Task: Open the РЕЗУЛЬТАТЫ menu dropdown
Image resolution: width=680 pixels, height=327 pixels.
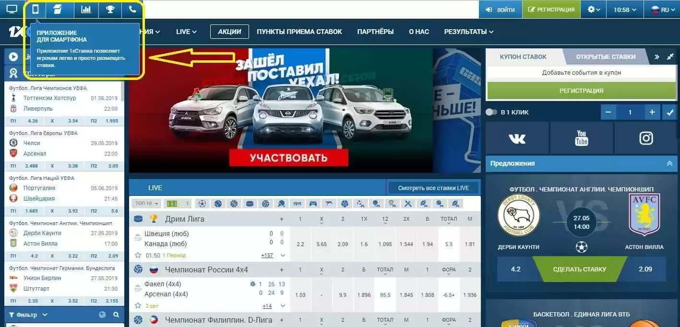Action: pos(468,32)
